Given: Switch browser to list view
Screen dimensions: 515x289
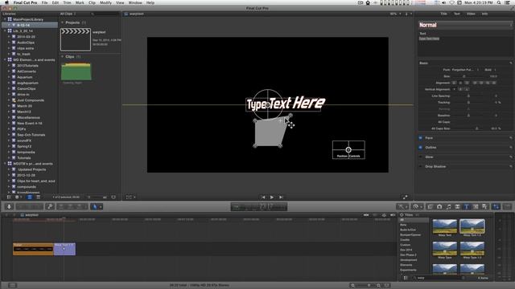Looking at the screenshot, I should [x=38, y=197].
